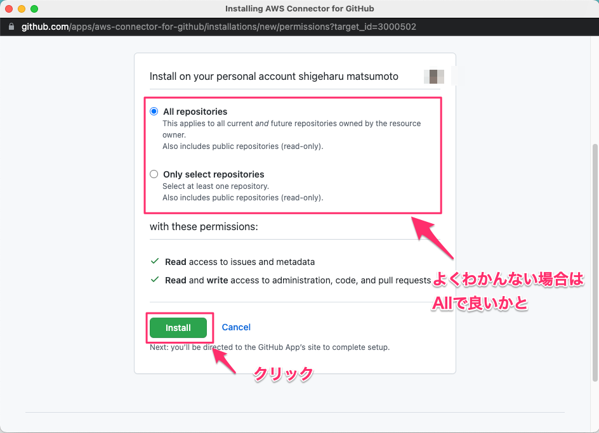Maximize the window with the green button
Viewport: 599px width, 433px height.
pos(34,9)
